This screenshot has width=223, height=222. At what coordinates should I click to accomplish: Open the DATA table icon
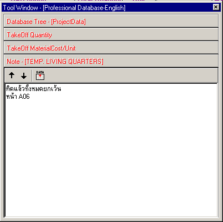pos(40,75)
